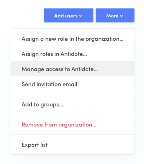Click the red Remove from organization entry
This screenshot has width=144, height=164.
click(72, 124)
